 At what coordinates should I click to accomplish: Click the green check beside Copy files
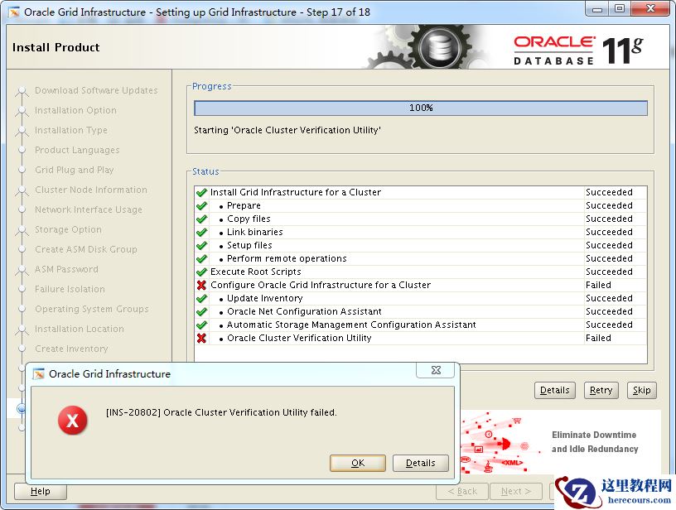(201, 219)
